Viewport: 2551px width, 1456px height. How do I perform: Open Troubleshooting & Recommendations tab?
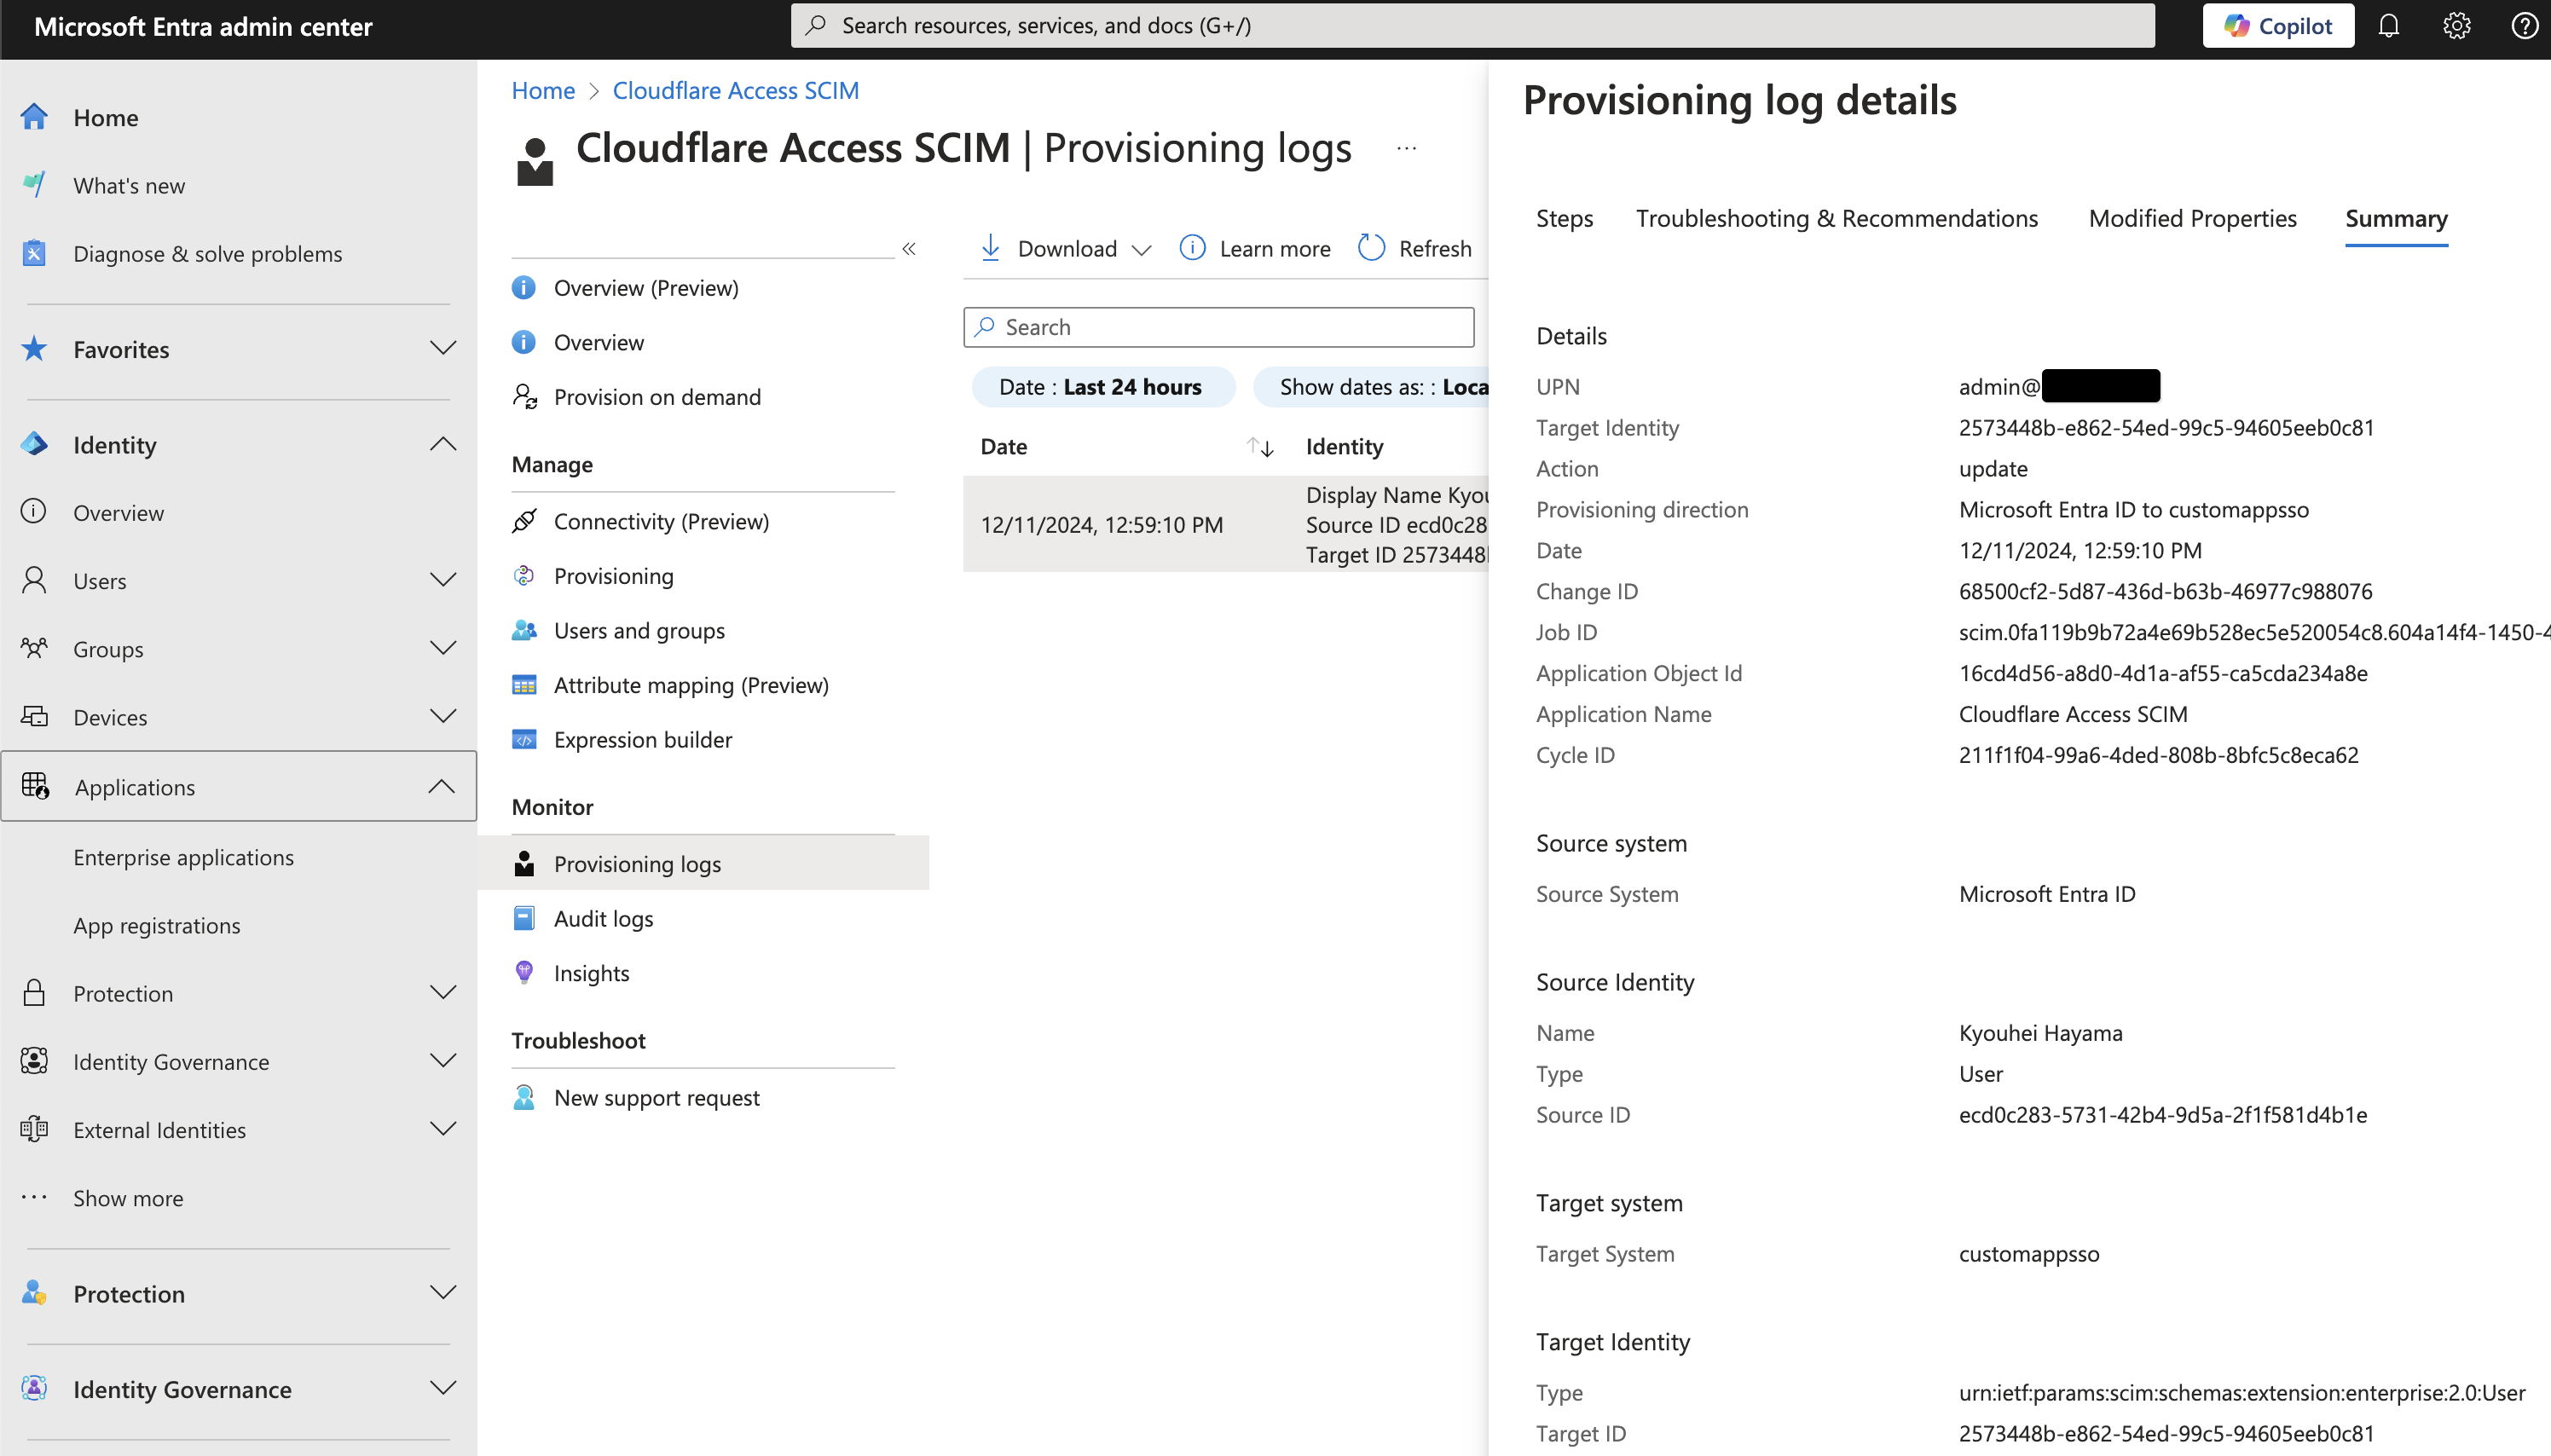[x=1836, y=218]
